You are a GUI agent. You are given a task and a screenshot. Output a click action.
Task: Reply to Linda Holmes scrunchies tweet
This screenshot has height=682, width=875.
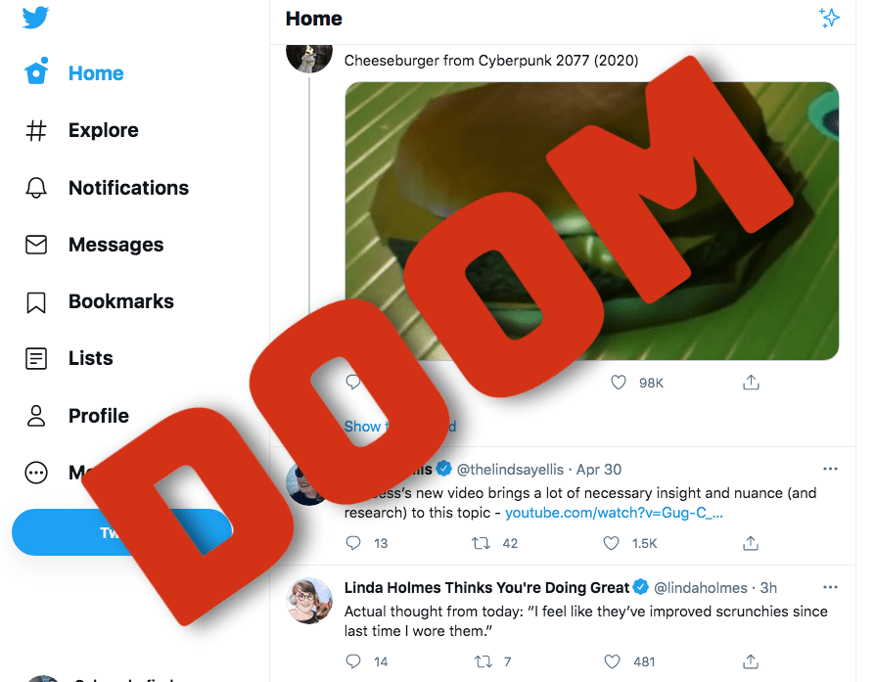(x=353, y=661)
